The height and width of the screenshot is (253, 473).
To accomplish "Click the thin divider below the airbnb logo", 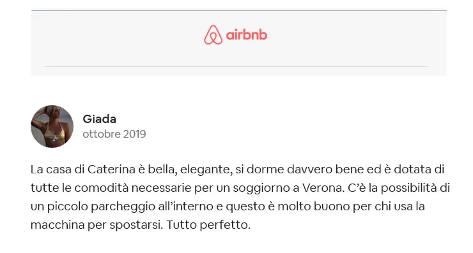I will (x=236, y=66).
